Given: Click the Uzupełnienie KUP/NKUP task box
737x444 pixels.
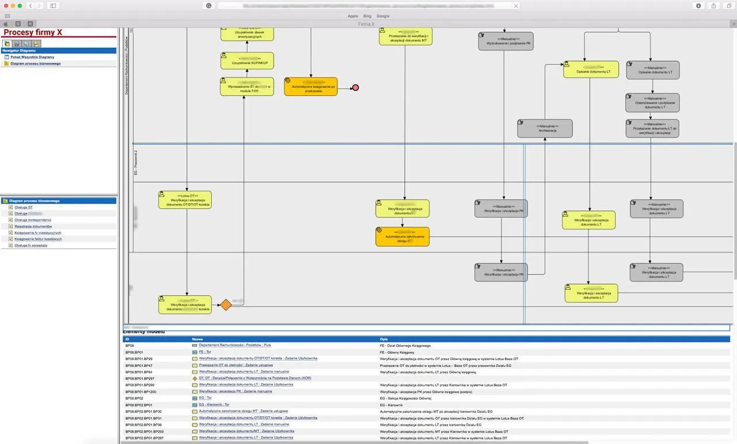Looking at the screenshot, I should pyautogui.click(x=247, y=61).
